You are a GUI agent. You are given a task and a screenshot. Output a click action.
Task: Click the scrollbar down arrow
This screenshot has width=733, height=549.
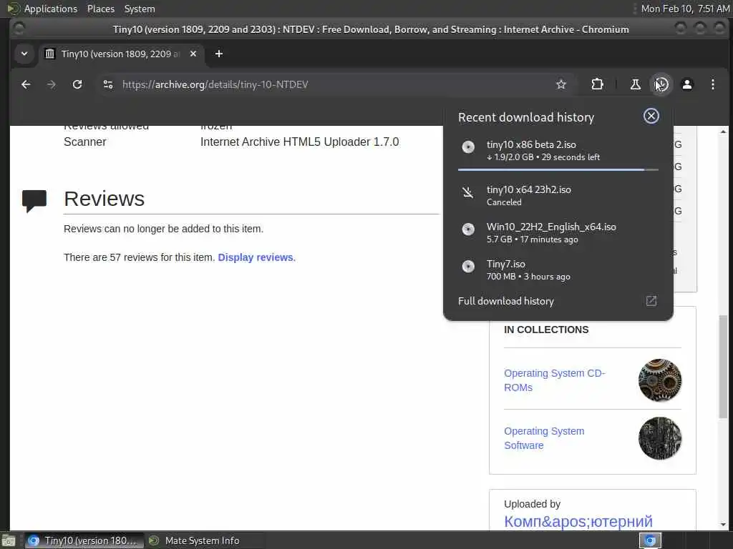(x=723, y=524)
